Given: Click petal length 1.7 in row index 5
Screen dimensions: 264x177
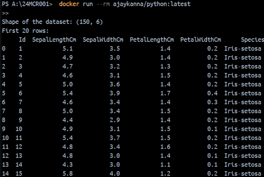Looking at the screenshot, I should [x=165, y=93].
